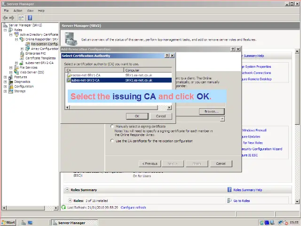Expand the Web Server (IIS) tree node

coord(11,72)
